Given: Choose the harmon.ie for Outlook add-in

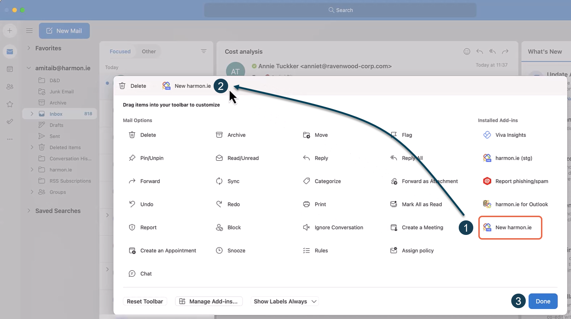Looking at the screenshot, I should 516,204.
